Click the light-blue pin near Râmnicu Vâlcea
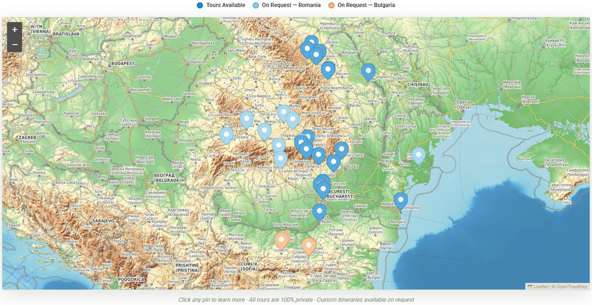This screenshot has height=305, width=592. coord(280,158)
